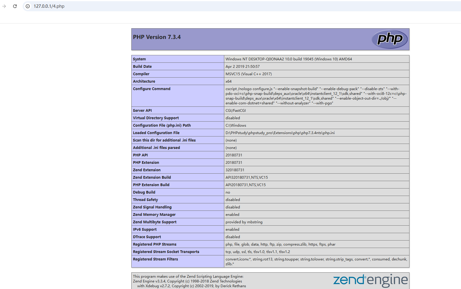Click the Thread Safety row label
Image resolution: width=461 pixels, height=289 pixels.
[145, 200]
